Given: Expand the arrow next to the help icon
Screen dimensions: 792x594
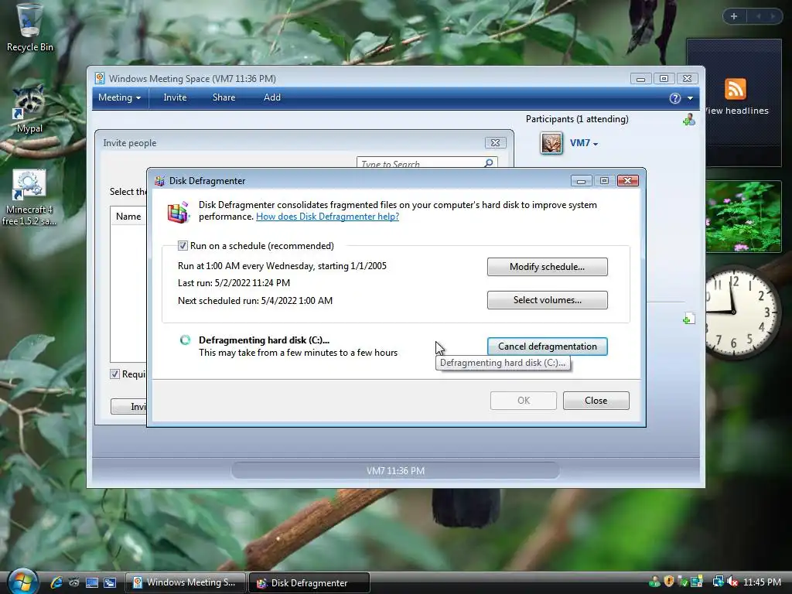Looking at the screenshot, I should [x=690, y=98].
